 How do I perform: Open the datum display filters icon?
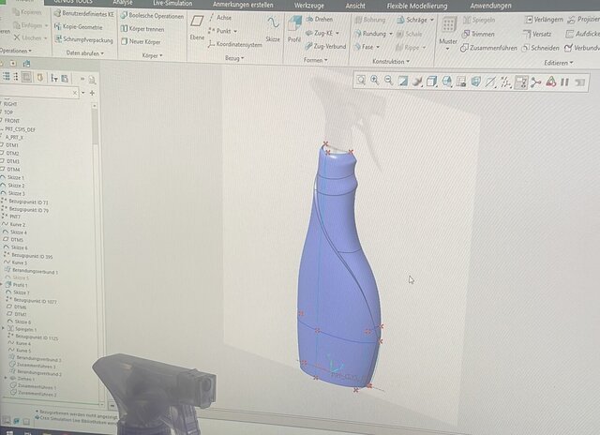506,82
